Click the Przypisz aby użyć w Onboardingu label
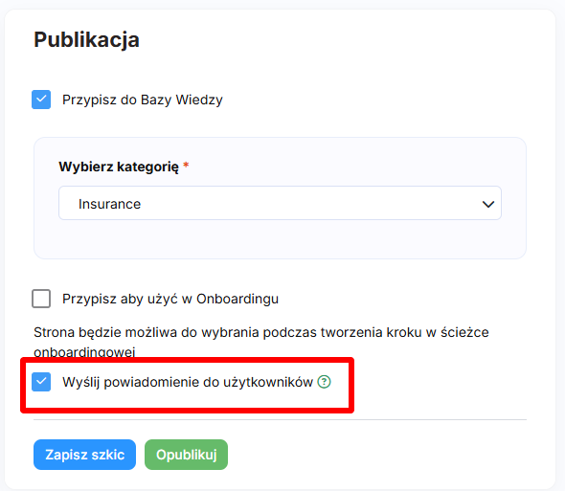Screen dimensions: 565x491 pos(170,299)
